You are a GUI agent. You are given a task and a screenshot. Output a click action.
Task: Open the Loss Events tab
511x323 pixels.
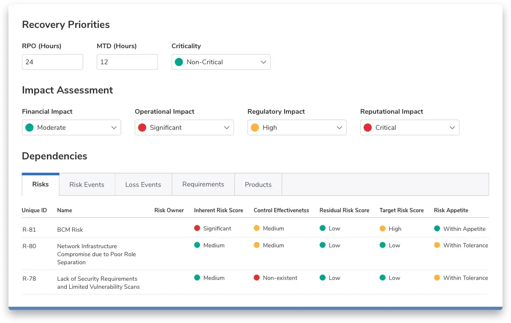tap(143, 185)
